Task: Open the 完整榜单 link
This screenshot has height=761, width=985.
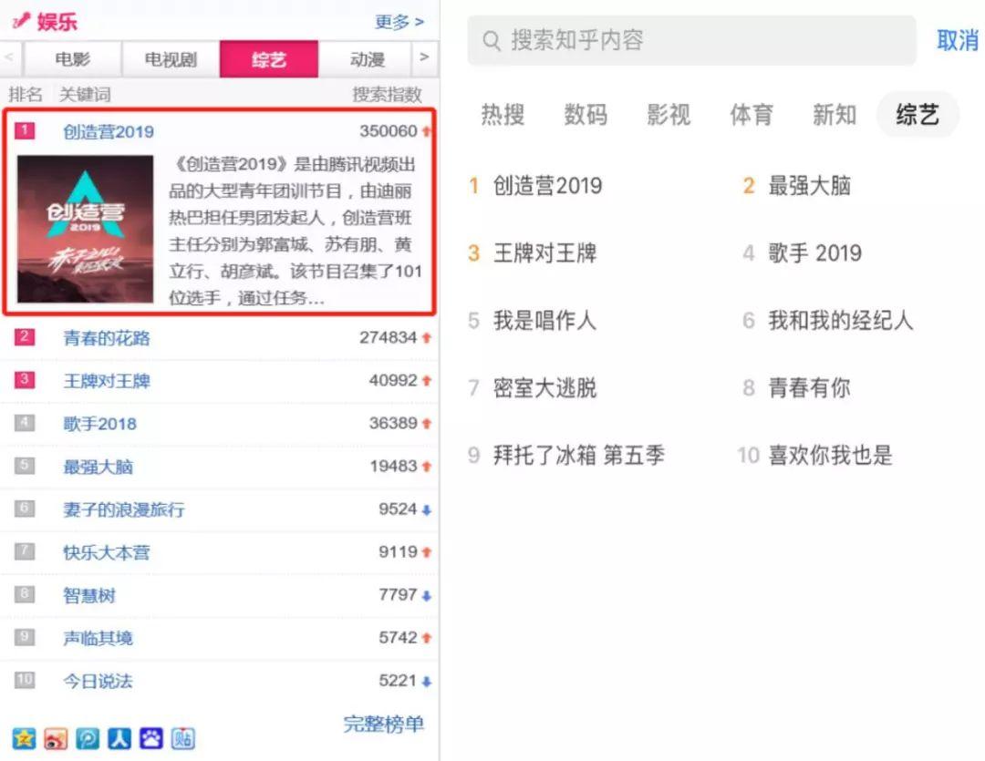Action: click(383, 724)
